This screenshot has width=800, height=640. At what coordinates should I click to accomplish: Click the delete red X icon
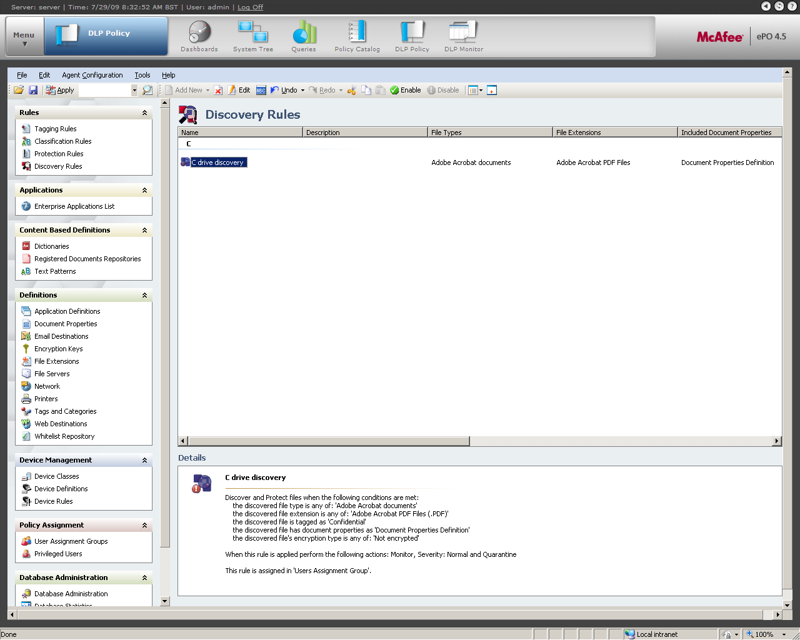218,90
